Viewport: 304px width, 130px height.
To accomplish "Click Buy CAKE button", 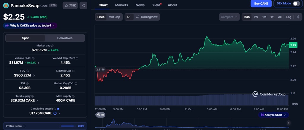I will pos(261,4).
